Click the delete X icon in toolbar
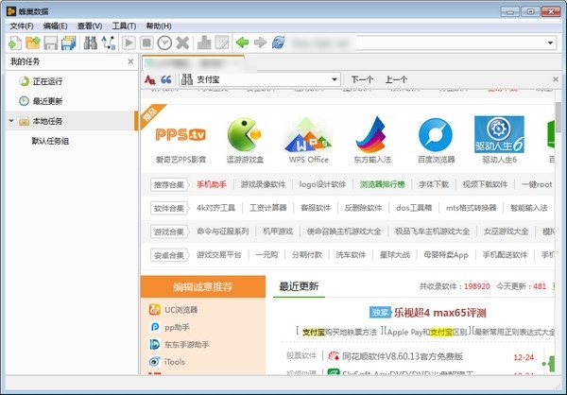Viewport: 567px width, 395px height. point(182,43)
